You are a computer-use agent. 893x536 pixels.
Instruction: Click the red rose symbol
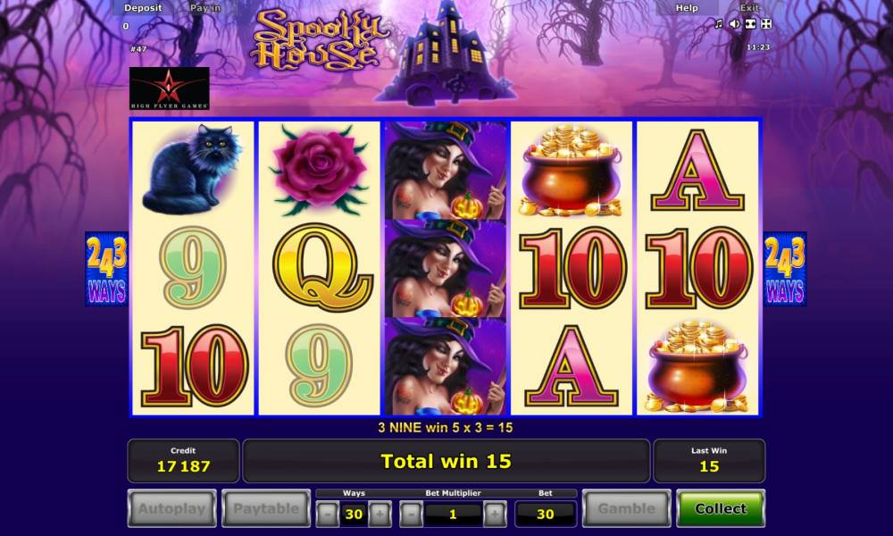pyautogui.click(x=319, y=170)
